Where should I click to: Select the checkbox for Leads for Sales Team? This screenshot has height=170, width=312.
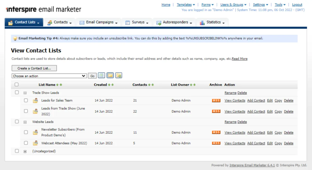point(26,100)
